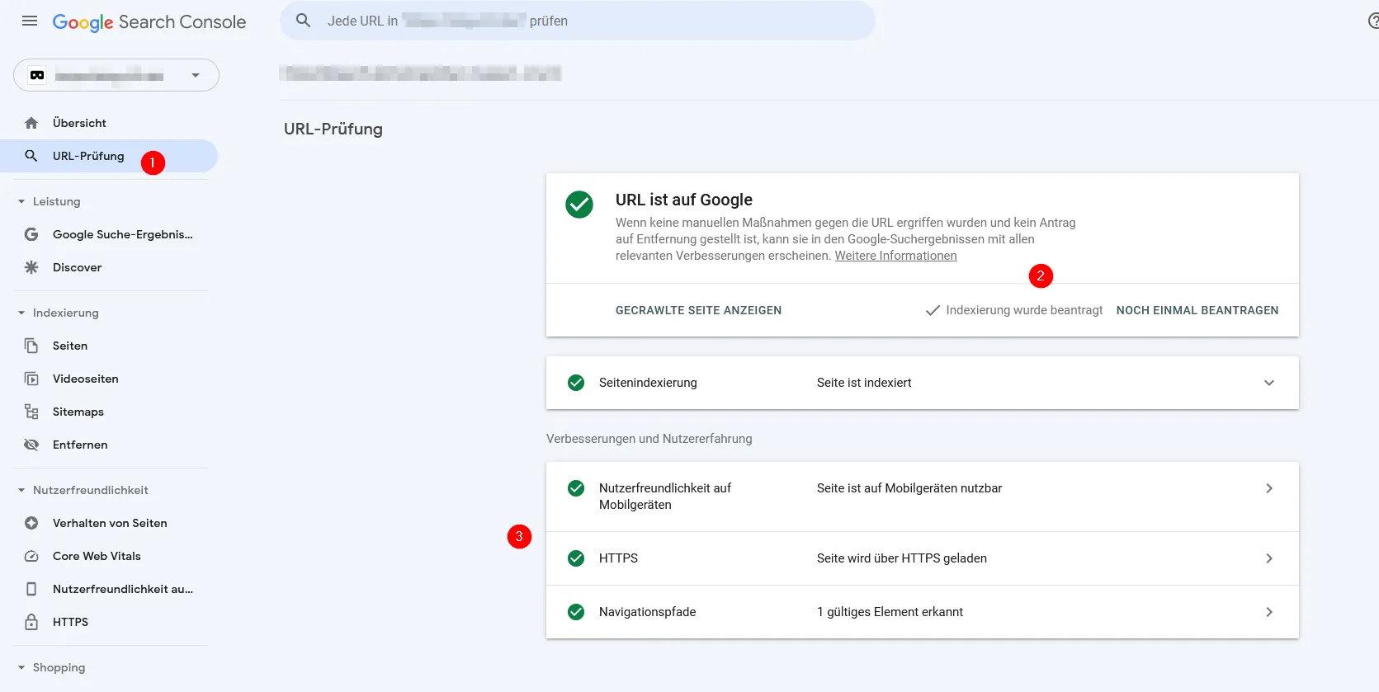Image resolution: width=1379 pixels, height=692 pixels.
Task: Open HTTPS result details arrow
Action: [1269, 558]
